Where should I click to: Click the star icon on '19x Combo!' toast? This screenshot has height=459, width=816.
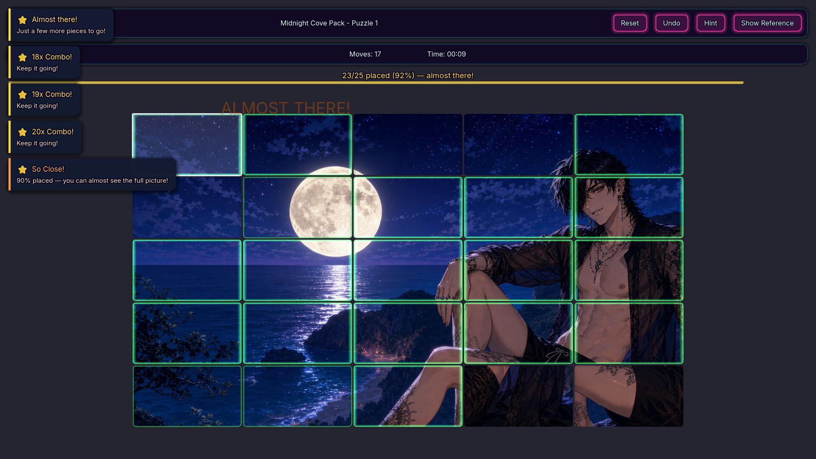[x=23, y=95]
